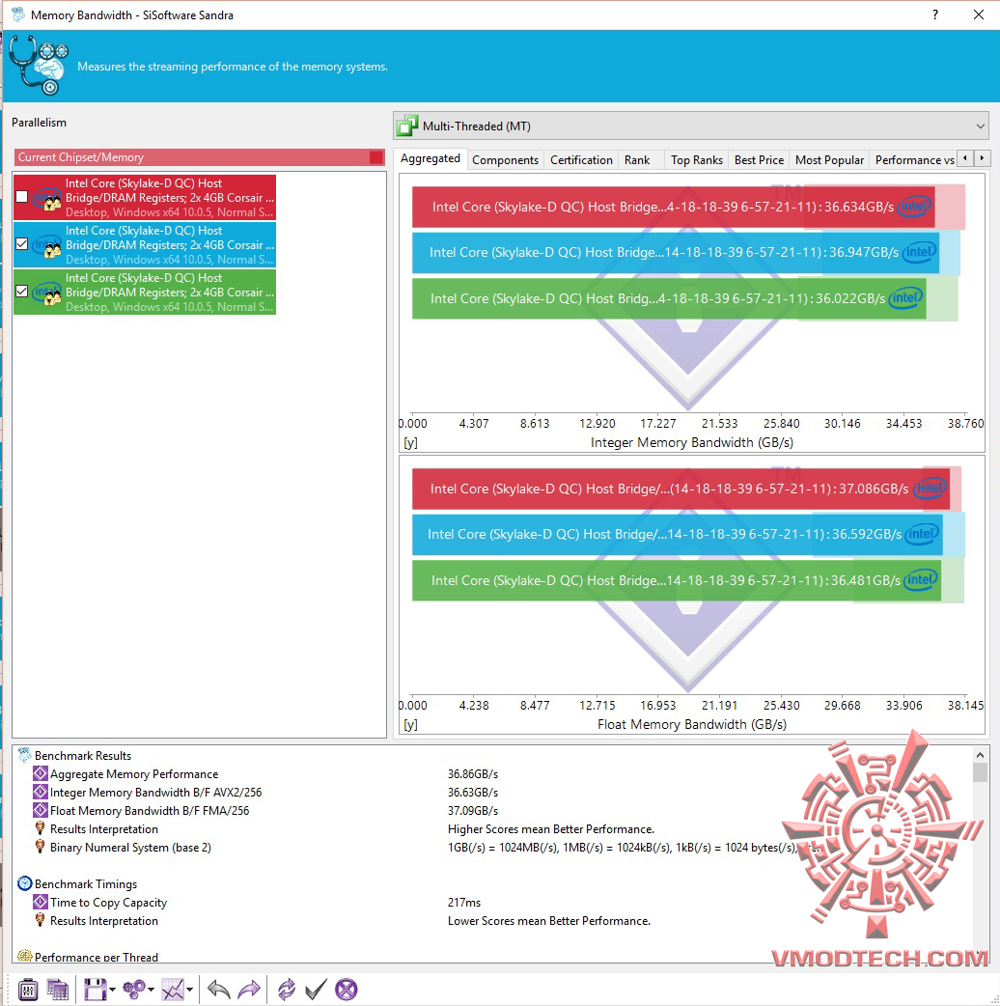The width and height of the screenshot is (1000, 1006).
Task: Click the back arrow toolbar icon
Action: (219, 990)
